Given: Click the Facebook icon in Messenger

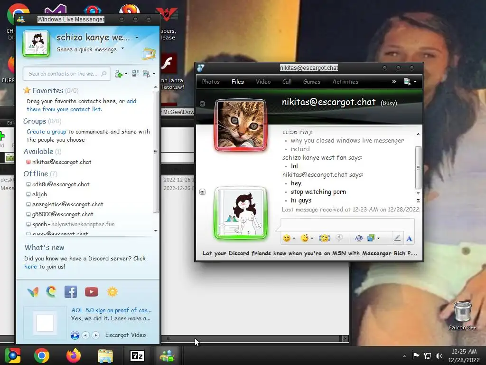Looking at the screenshot, I should click(71, 292).
